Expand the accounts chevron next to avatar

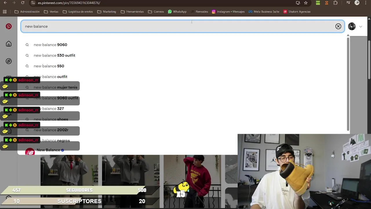(x=361, y=26)
